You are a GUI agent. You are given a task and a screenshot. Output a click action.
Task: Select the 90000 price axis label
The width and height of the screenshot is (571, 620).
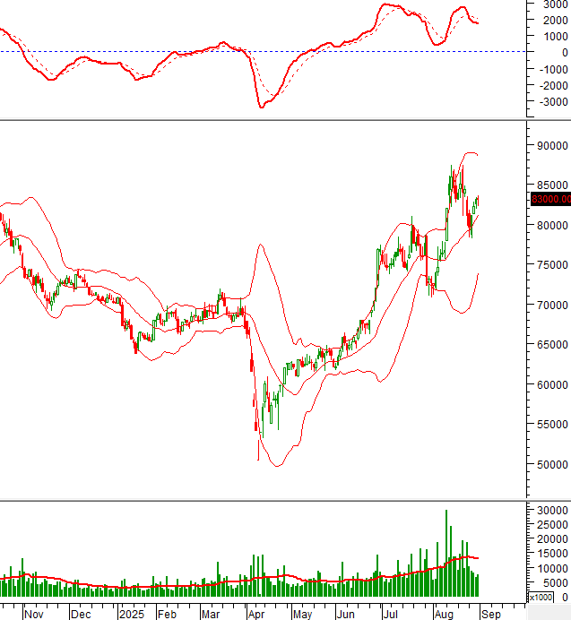coord(552,146)
